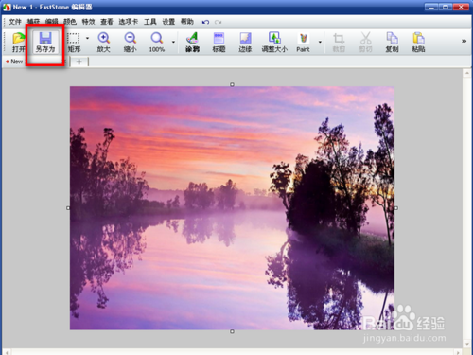
Task: Click horizontal scrollbar left arrow
Action: click(x=7, y=352)
